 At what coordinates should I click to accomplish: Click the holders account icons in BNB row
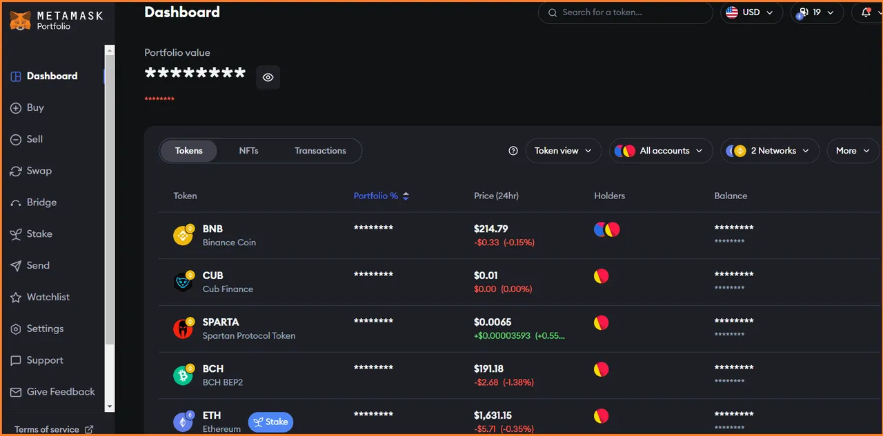[x=607, y=229]
